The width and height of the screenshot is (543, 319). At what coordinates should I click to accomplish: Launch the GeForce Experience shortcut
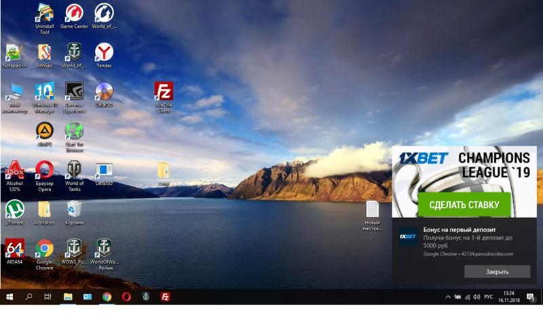pos(74,98)
